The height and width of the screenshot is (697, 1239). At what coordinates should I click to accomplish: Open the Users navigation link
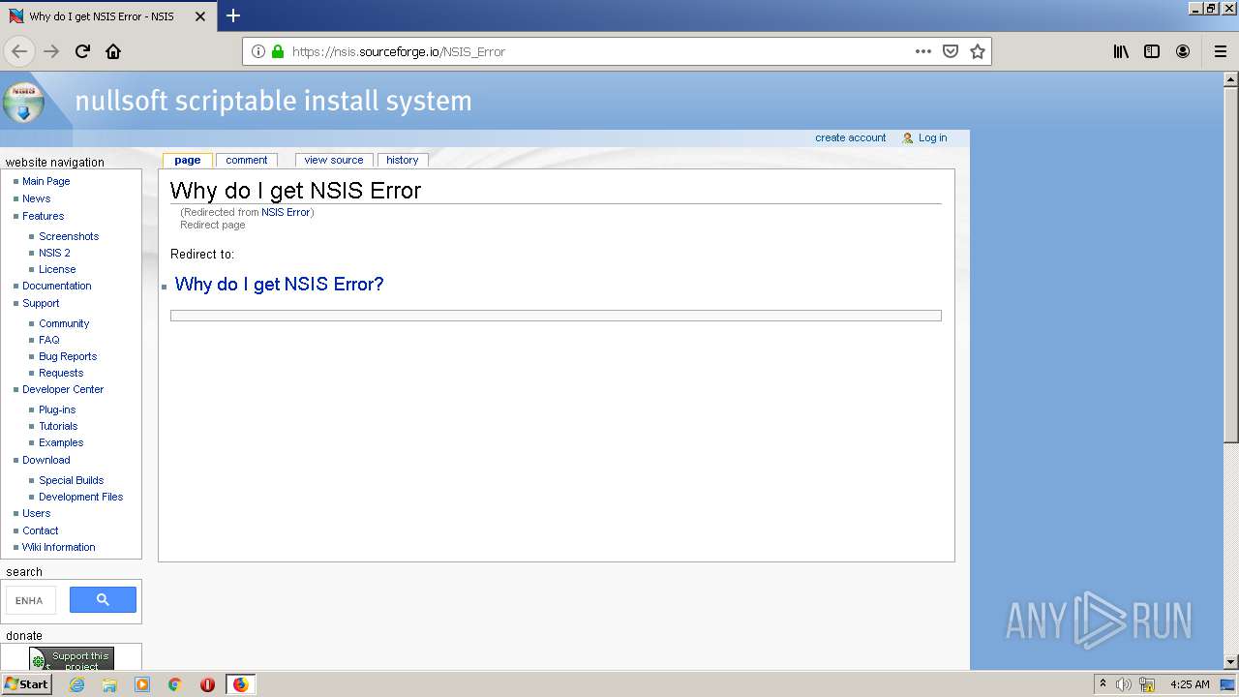[x=36, y=513]
